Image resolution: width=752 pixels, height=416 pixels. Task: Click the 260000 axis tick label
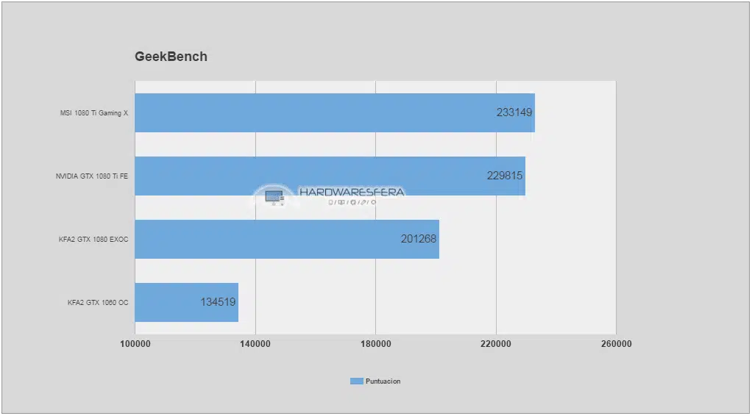[616, 344]
